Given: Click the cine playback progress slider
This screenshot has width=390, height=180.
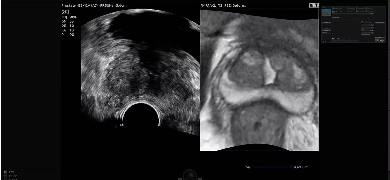Looking at the screenshot, I should click(x=272, y=167).
